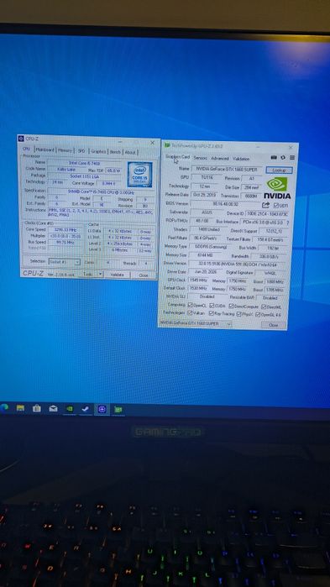Click the Code Name Kaby Lake value

pyautogui.click(x=66, y=169)
